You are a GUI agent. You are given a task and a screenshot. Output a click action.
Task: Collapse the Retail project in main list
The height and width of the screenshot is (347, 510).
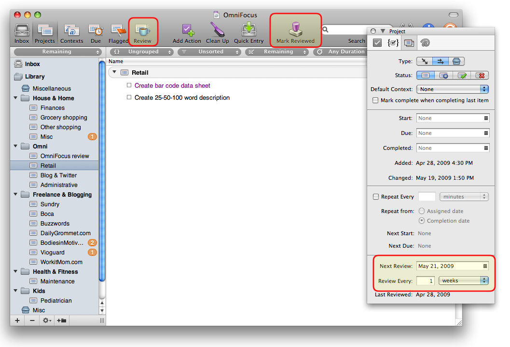click(x=114, y=72)
